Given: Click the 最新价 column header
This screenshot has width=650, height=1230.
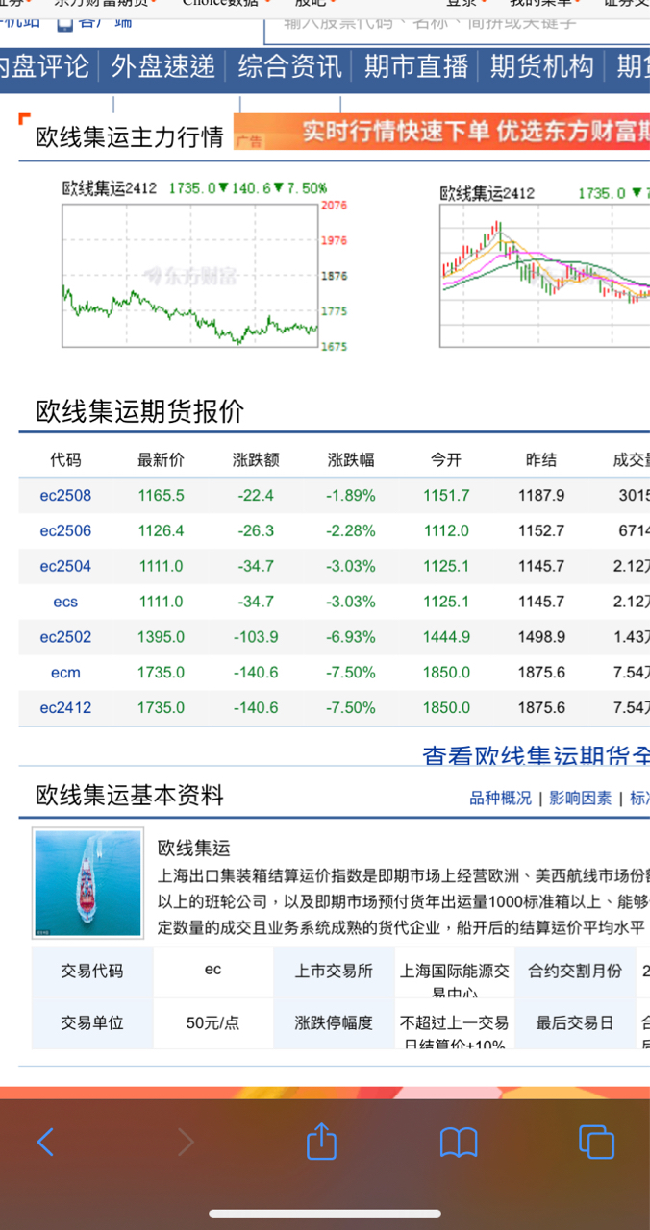Looking at the screenshot, I should tap(161, 460).
